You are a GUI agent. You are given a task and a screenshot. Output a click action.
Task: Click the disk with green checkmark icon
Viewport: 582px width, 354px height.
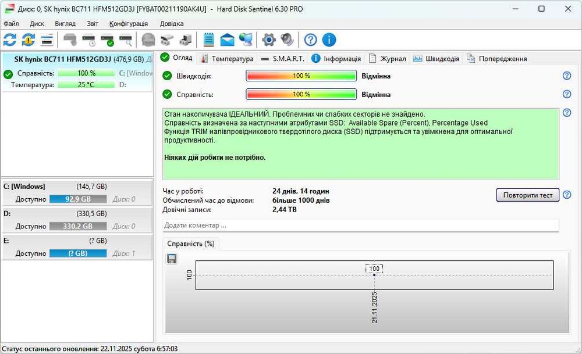[x=107, y=40]
